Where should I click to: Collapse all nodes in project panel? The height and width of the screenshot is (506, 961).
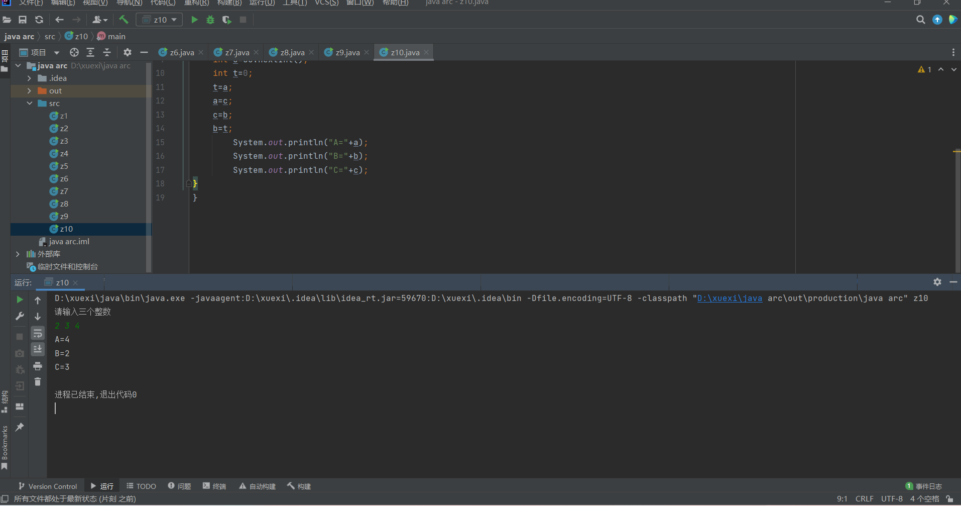pyautogui.click(x=107, y=52)
